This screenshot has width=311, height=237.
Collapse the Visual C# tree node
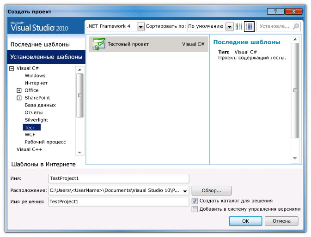coord(12,69)
